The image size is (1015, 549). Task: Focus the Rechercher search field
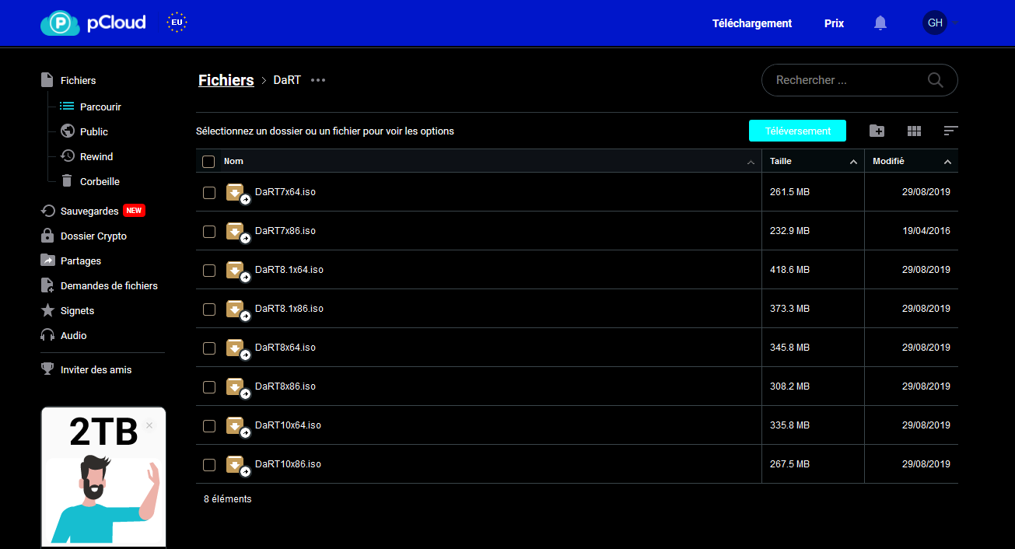pos(859,80)
